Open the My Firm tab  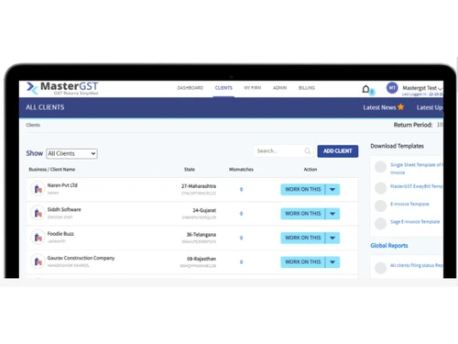(x=253, y=88)
